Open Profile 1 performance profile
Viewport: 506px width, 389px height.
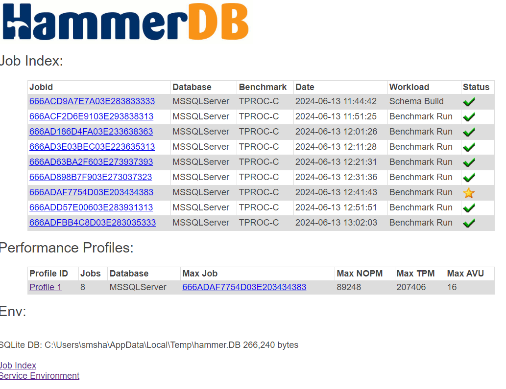[x=46, y=287]
